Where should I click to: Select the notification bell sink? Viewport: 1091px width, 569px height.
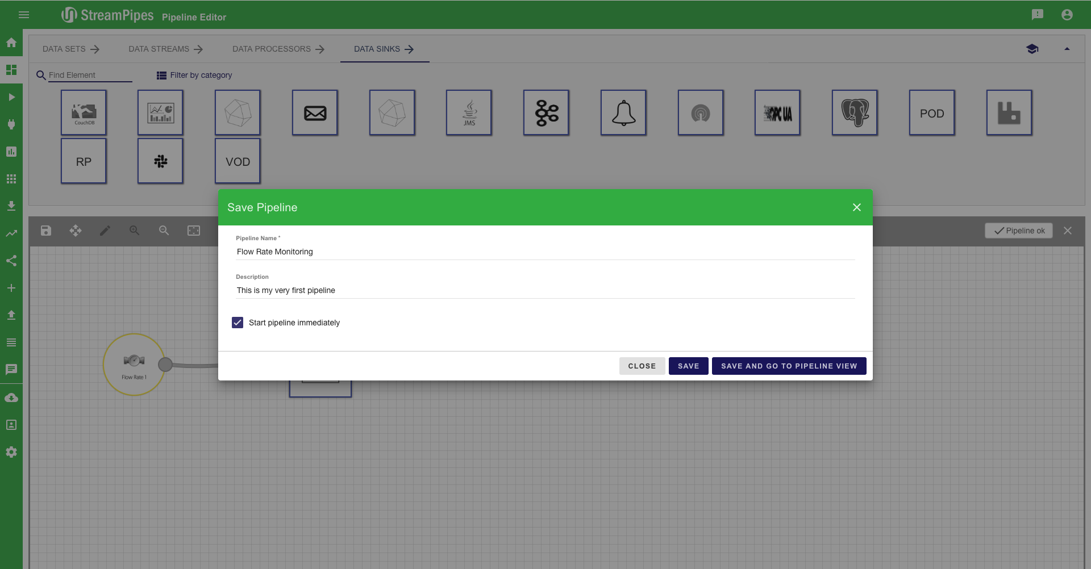coord(623,112)
